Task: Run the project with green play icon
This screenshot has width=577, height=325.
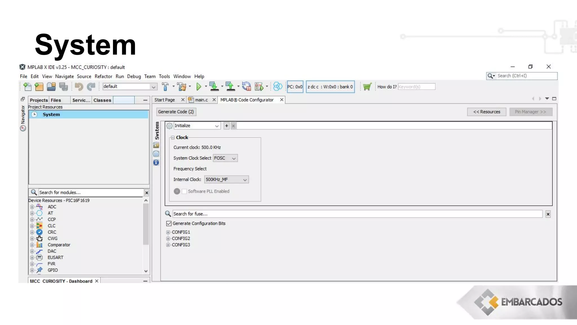Action: click(x=199, y=87)
